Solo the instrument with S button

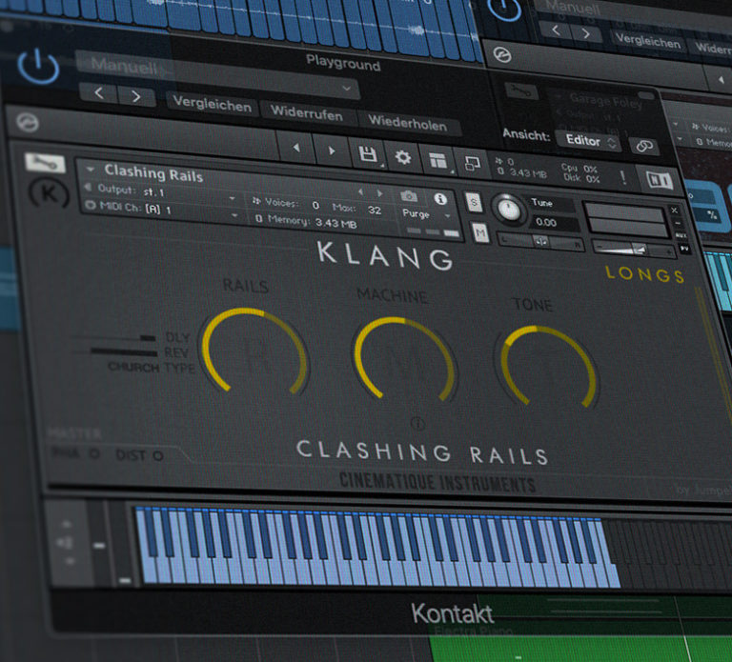click(x=475, y=202)
